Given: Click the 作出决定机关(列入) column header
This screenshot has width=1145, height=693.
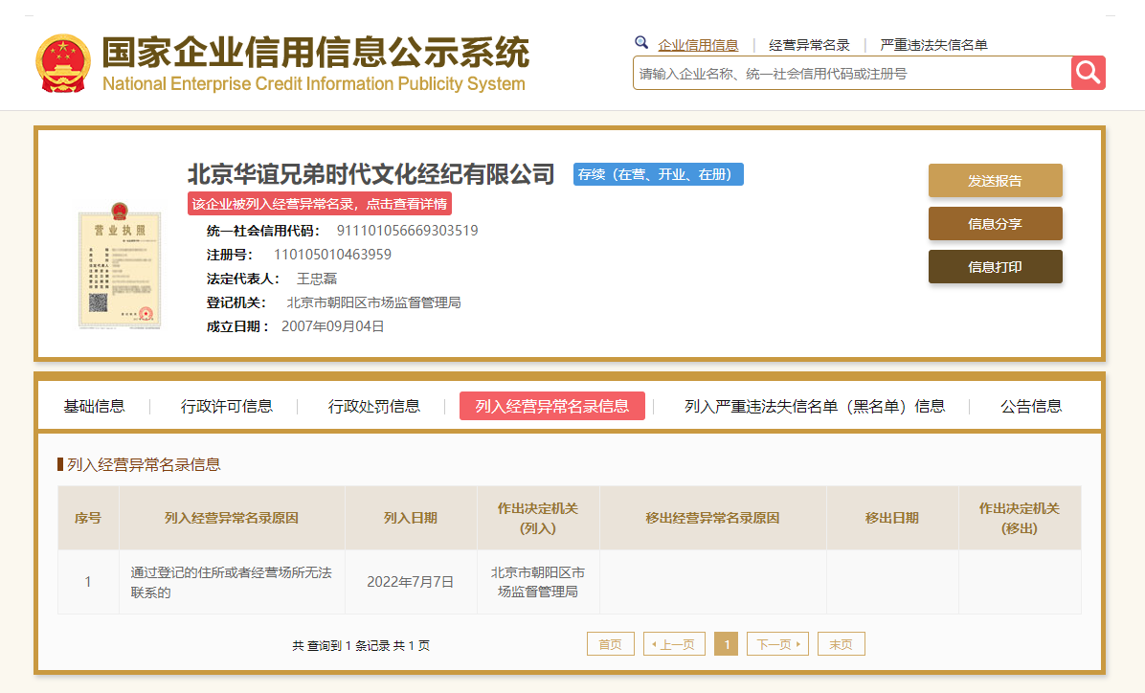Looking at the screenshot, I should point(538,518).
